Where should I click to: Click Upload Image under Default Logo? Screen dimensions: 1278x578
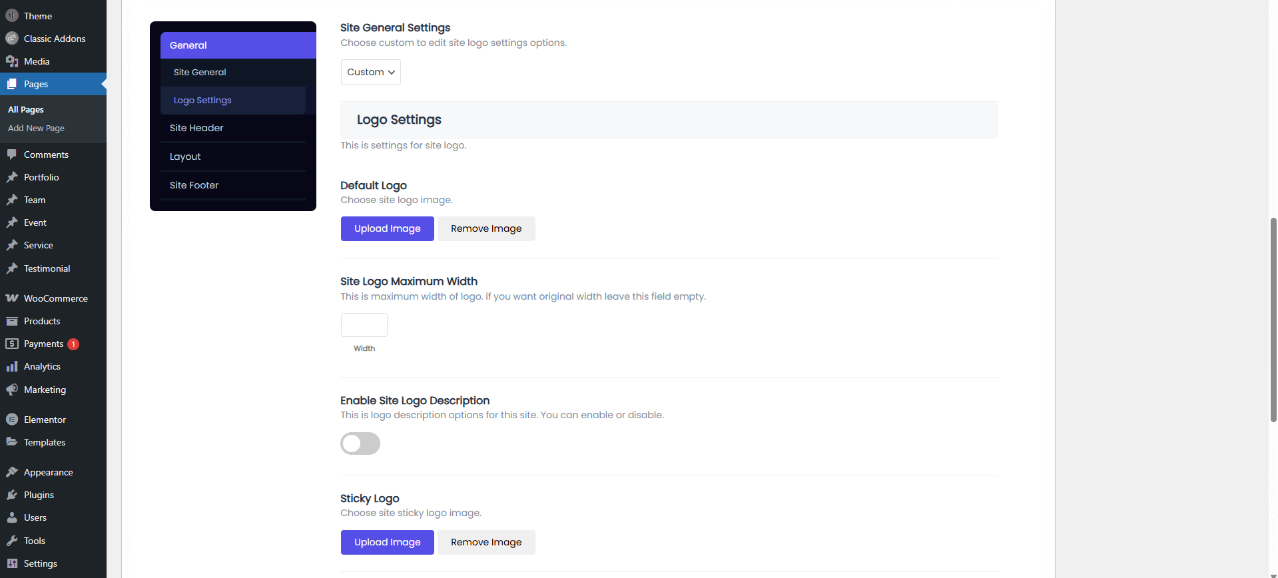387,228
